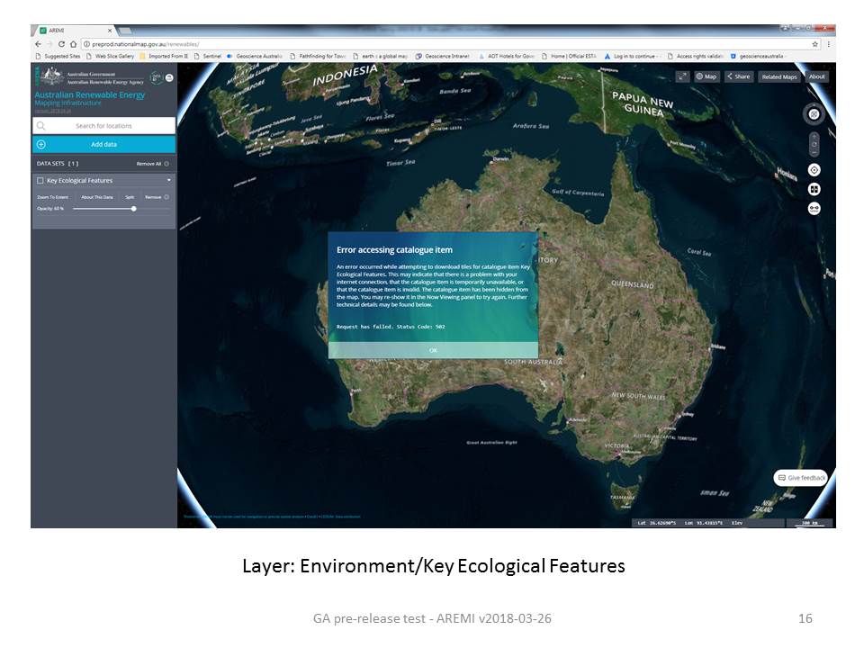
Task: Open About This Data for the layer
Action: [x=97, y=197]
